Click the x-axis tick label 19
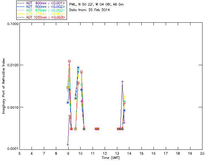208x166 pixels. [x=190, y=153]
